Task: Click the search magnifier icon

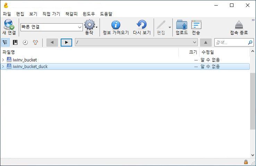Action: point(250,43)
